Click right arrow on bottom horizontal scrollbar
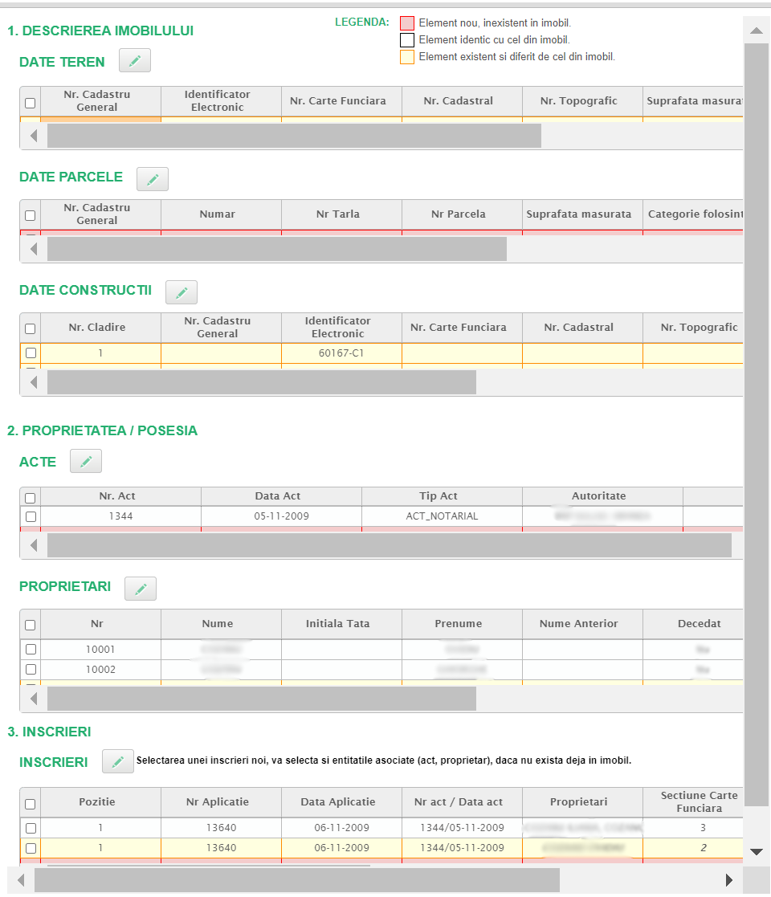 [728, 880]
